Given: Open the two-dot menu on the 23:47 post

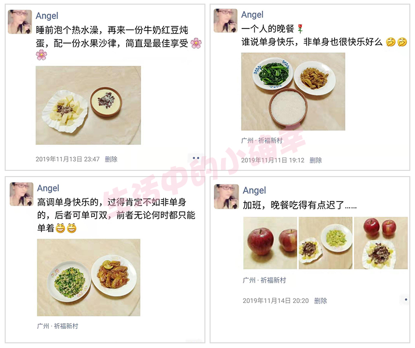Looking at the screenshot, I should pyautogui.click(x=196, y=158).
